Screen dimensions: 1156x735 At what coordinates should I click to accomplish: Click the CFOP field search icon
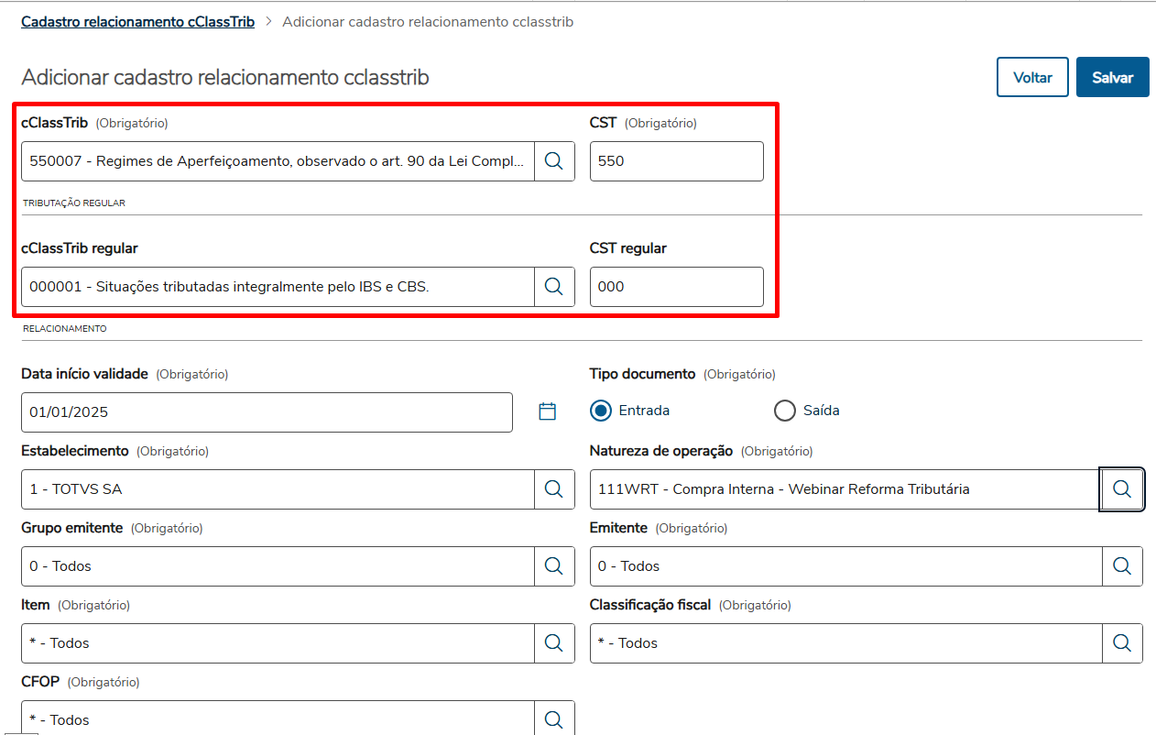(x=554, y=719)
